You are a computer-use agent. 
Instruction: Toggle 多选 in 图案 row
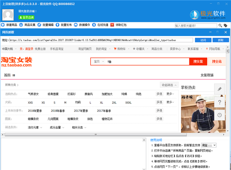[x=159, y=119]
